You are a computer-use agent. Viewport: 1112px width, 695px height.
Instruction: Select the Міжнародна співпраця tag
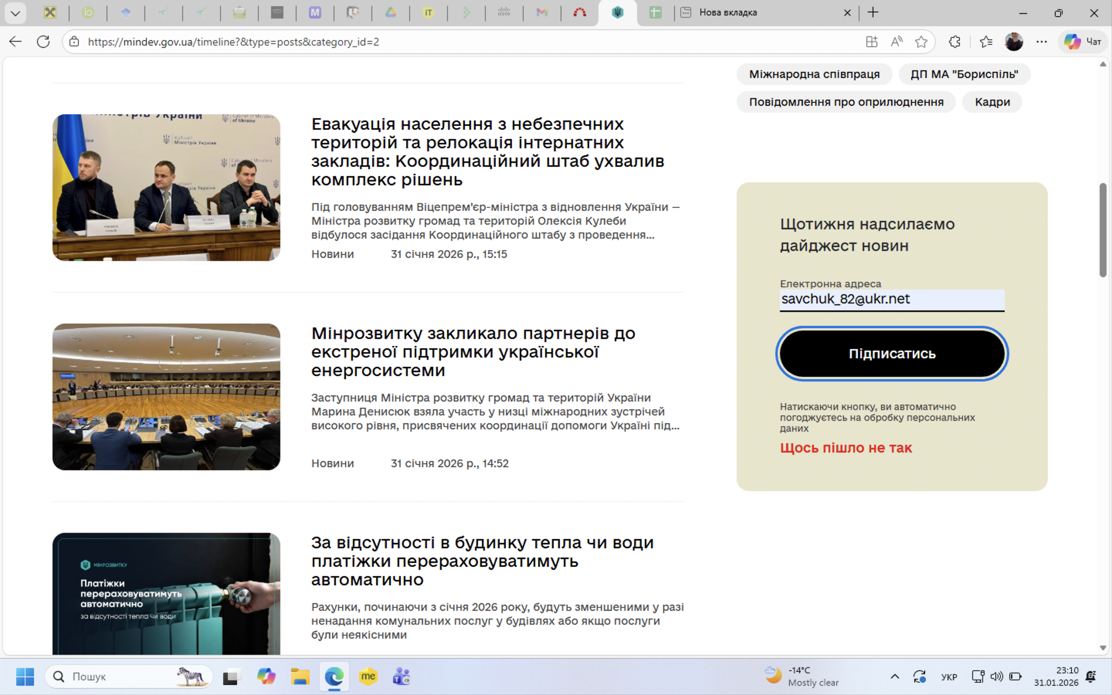click(814, 74)
